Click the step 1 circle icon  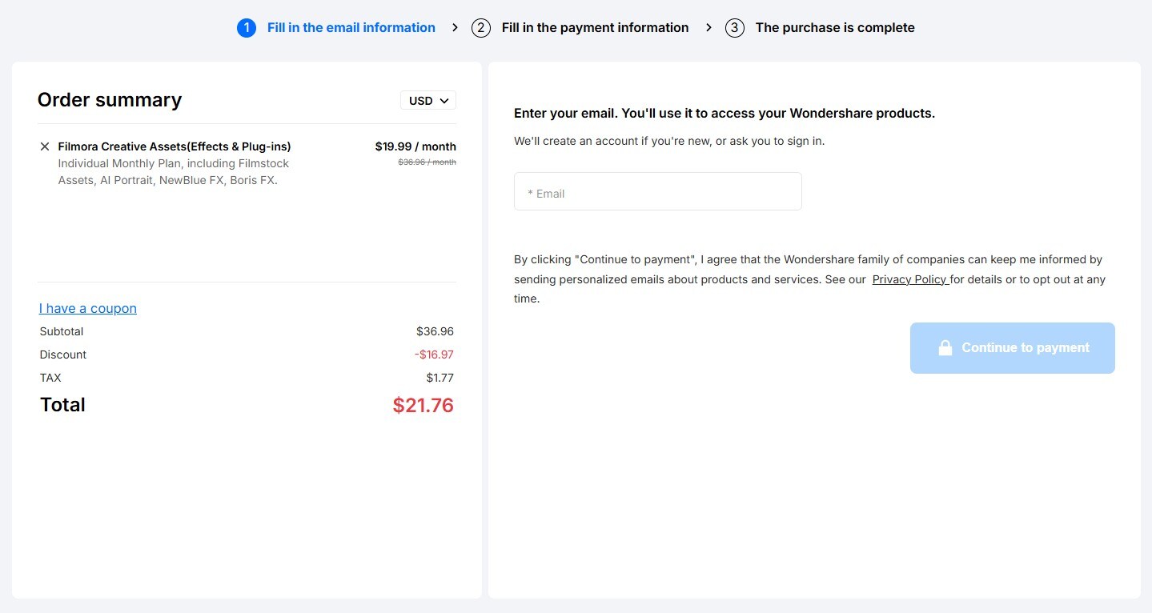pyautogui.click(x=247, y=28)
